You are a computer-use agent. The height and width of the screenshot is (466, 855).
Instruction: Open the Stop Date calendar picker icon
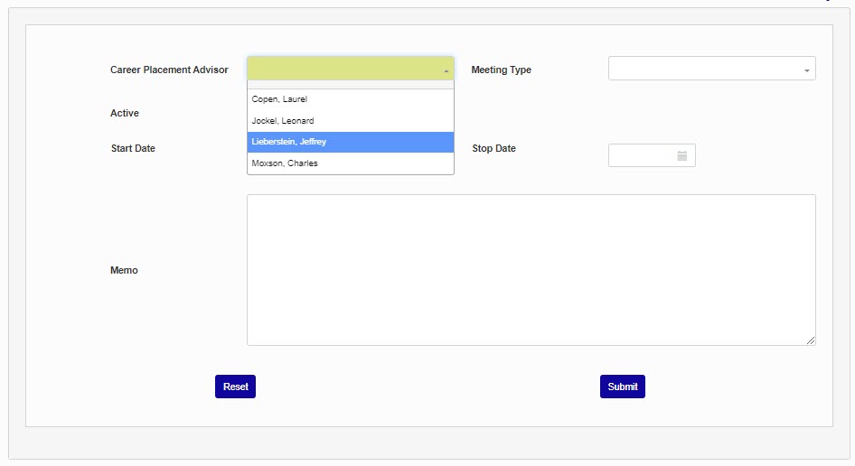tap(682, 156)
